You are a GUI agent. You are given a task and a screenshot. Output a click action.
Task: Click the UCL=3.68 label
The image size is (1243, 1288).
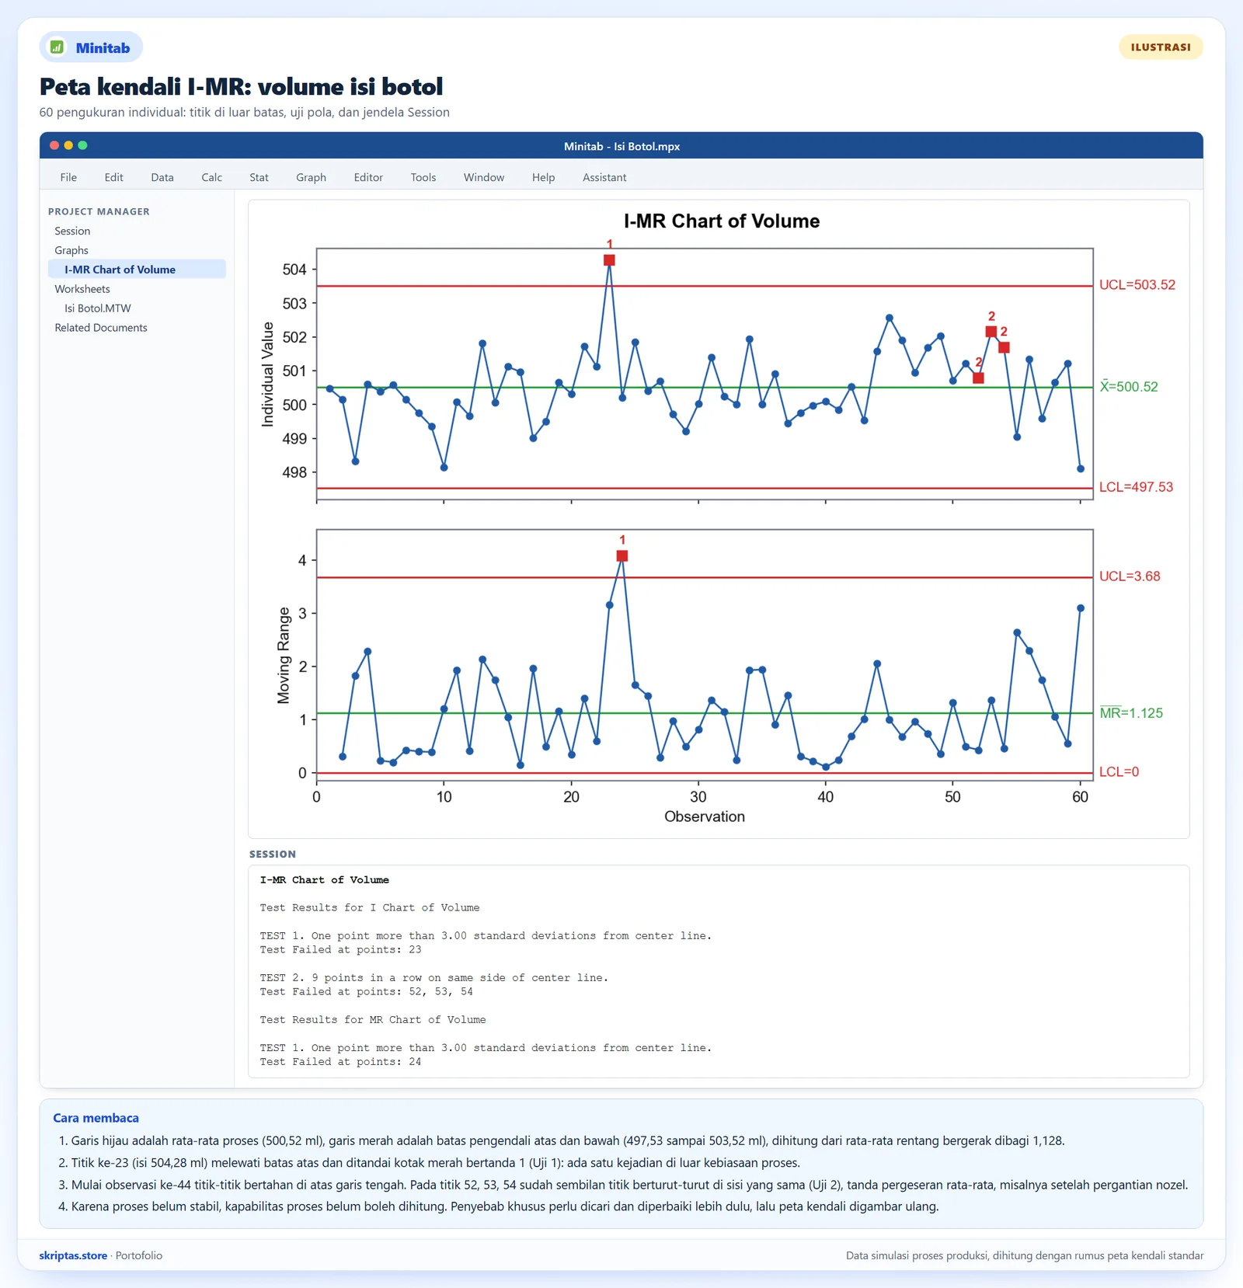[1130, 576]
